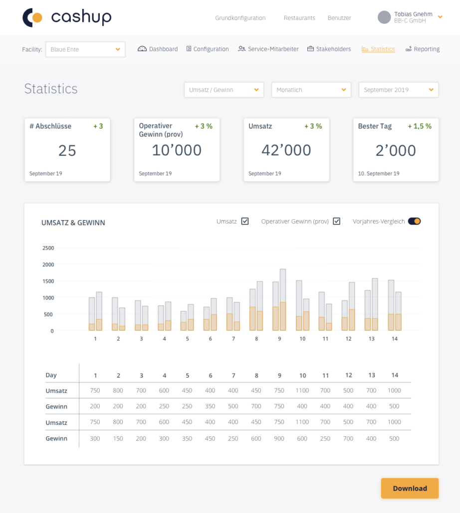This screenshot has width=460, height=513.
Task: Click the green +3 % Umsatz indicator
Action: point(313,126)
